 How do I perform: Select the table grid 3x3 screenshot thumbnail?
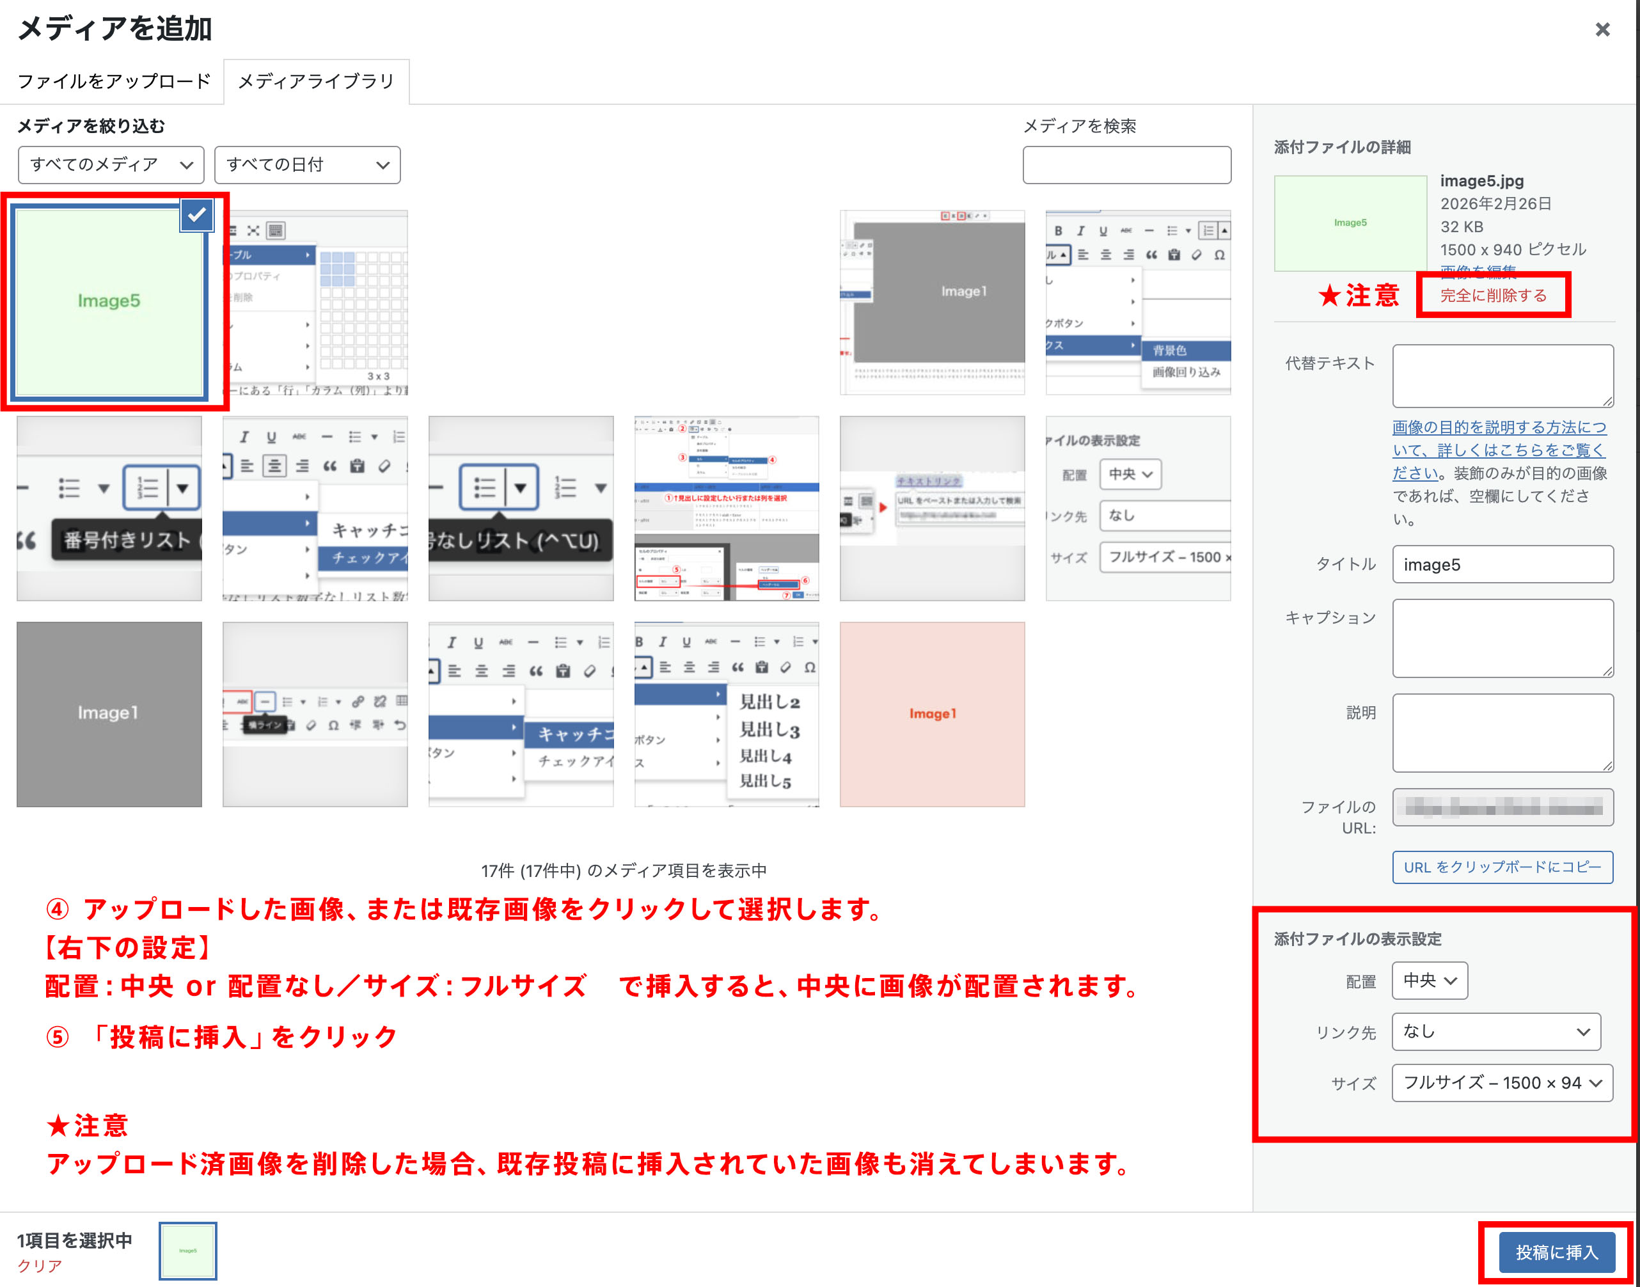[317, 303]
